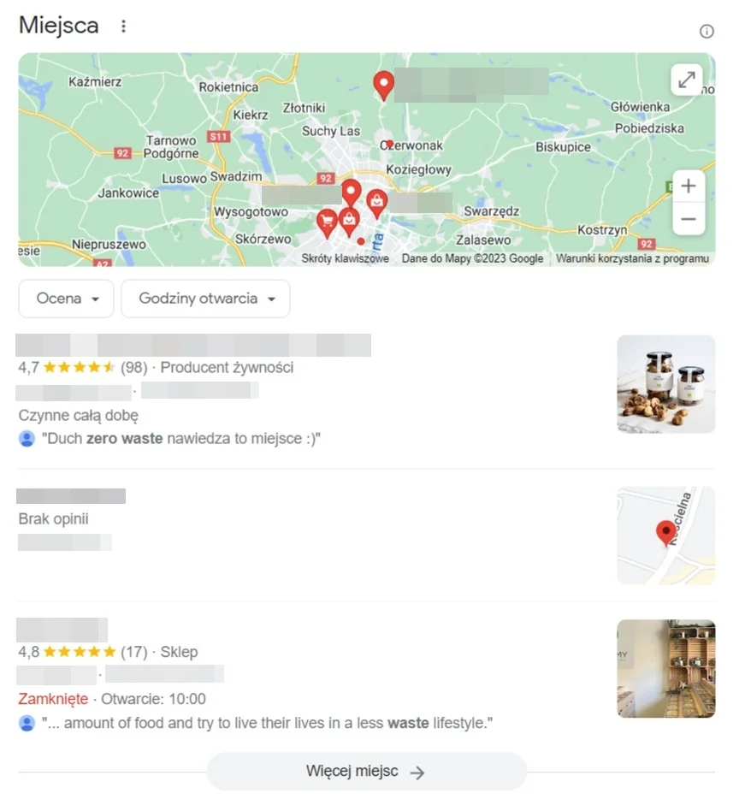
Task: Click the zero waste review snippet
Action: [x=181, y=439]
